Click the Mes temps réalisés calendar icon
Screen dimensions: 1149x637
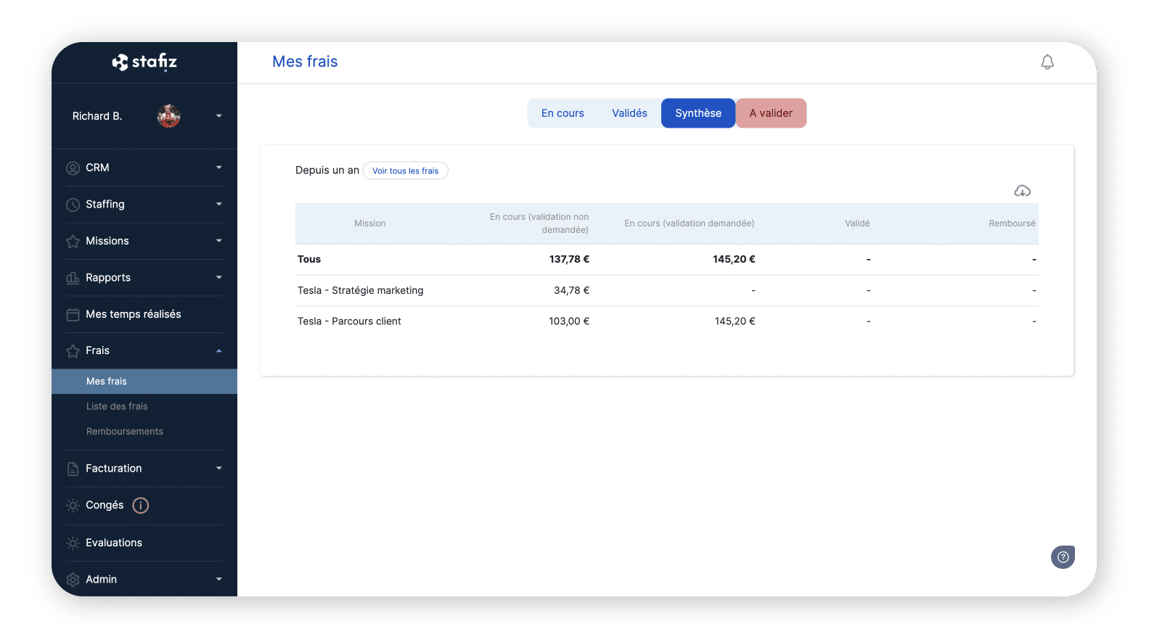[73, 315]
